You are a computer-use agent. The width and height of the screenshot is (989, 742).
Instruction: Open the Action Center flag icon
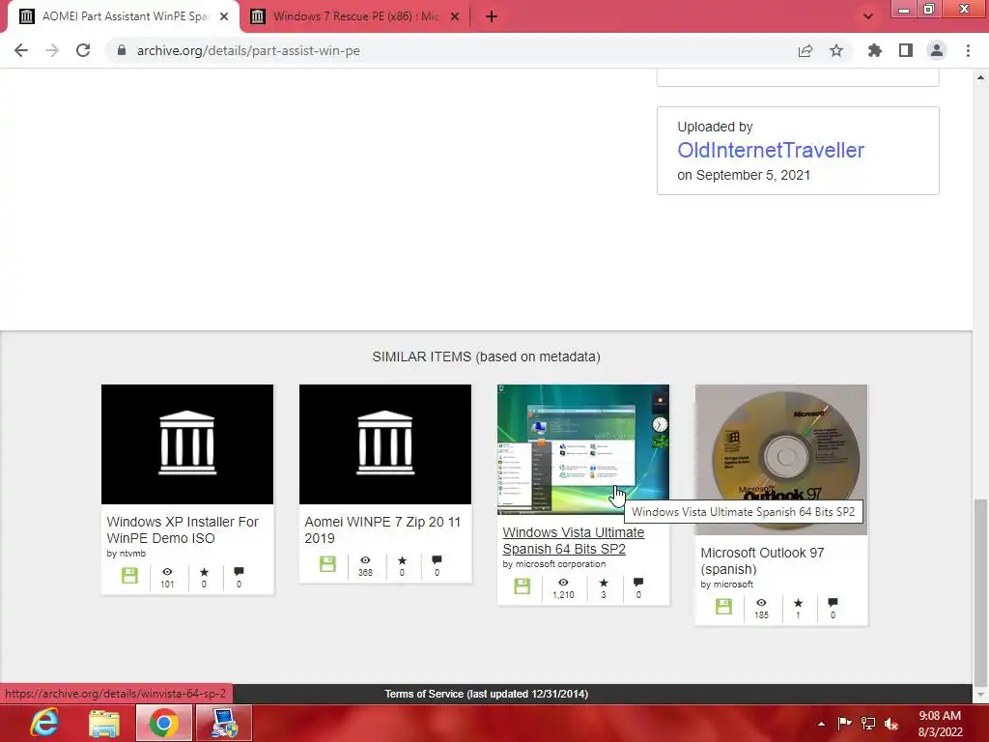[844, 724]
